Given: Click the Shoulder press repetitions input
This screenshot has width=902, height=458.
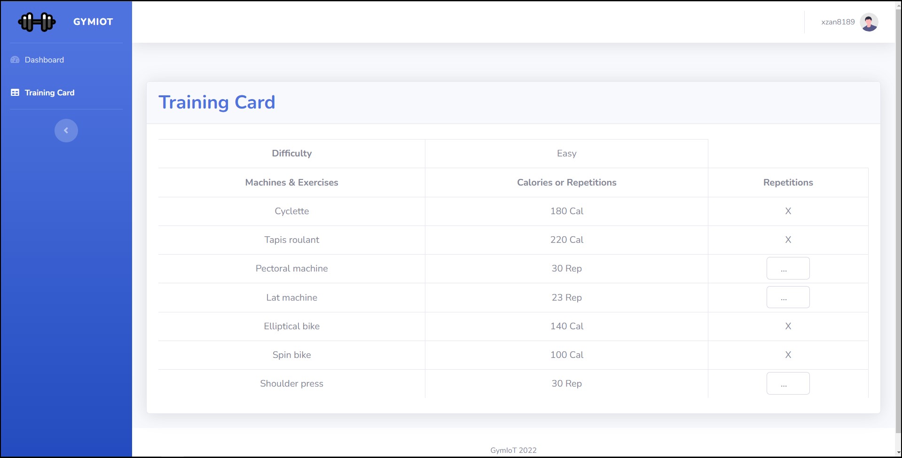Looking at the screenshot, I should click(788, 383).
